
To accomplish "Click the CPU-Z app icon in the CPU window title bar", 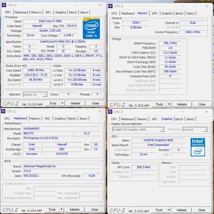I will [4, 5].
